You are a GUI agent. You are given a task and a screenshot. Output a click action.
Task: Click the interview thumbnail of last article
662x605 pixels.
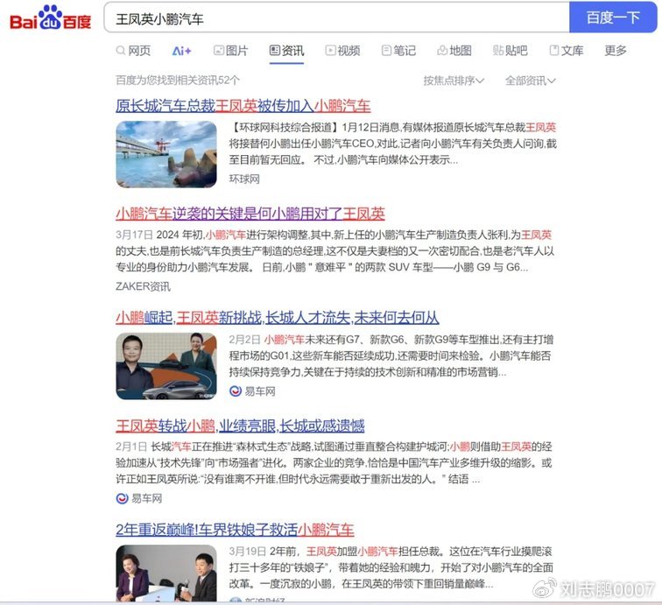click(x=166, y=573)
